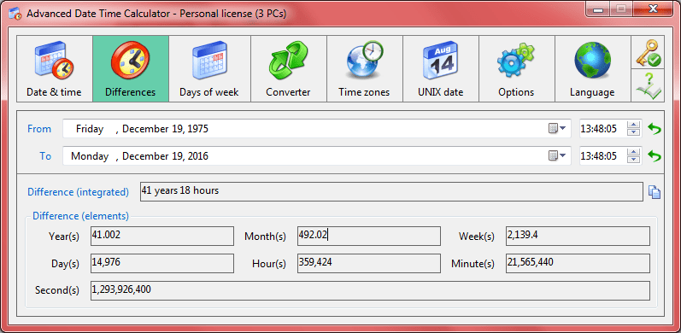Expand the From date calendar dropdown
Screen dimensions: 681x333
(557, 129)
